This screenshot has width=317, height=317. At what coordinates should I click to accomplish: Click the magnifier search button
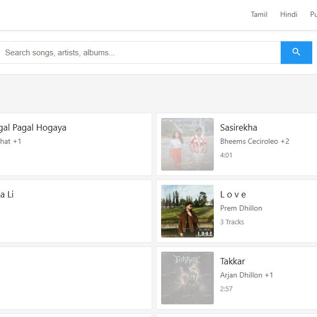click(296, 52)
